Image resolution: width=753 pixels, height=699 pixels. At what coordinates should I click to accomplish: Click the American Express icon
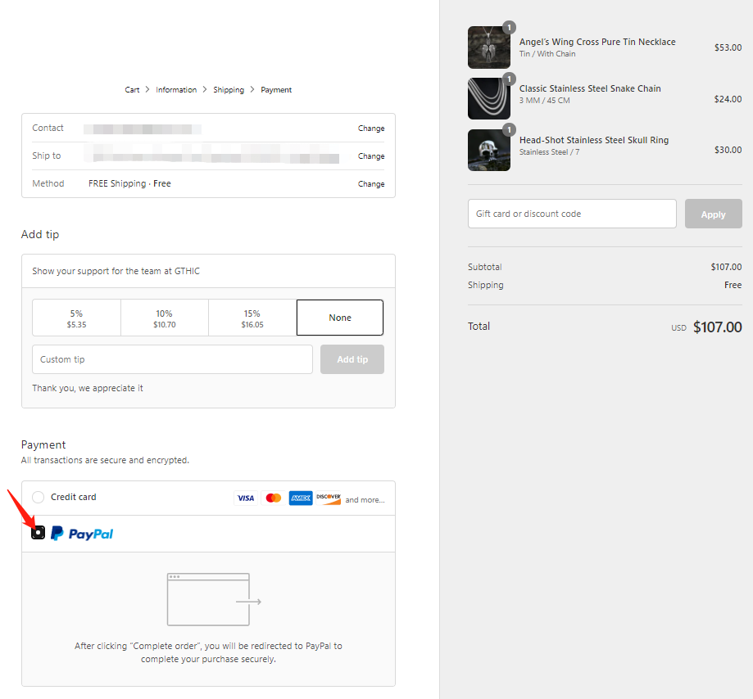tap(301, 498)
